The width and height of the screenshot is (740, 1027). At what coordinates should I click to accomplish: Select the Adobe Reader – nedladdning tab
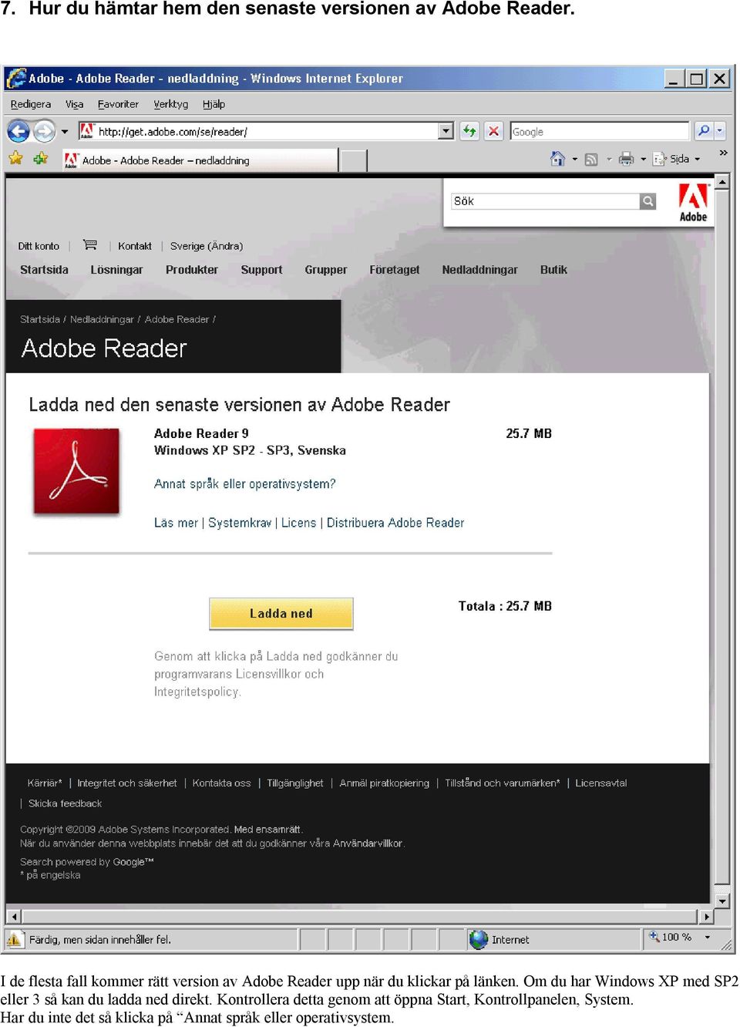[x=199, y=160]
